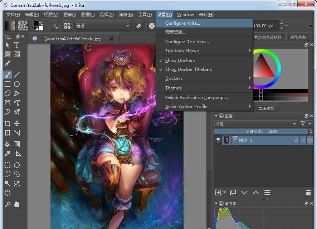Open Configure Toolbars menu entry

point(205,42)
